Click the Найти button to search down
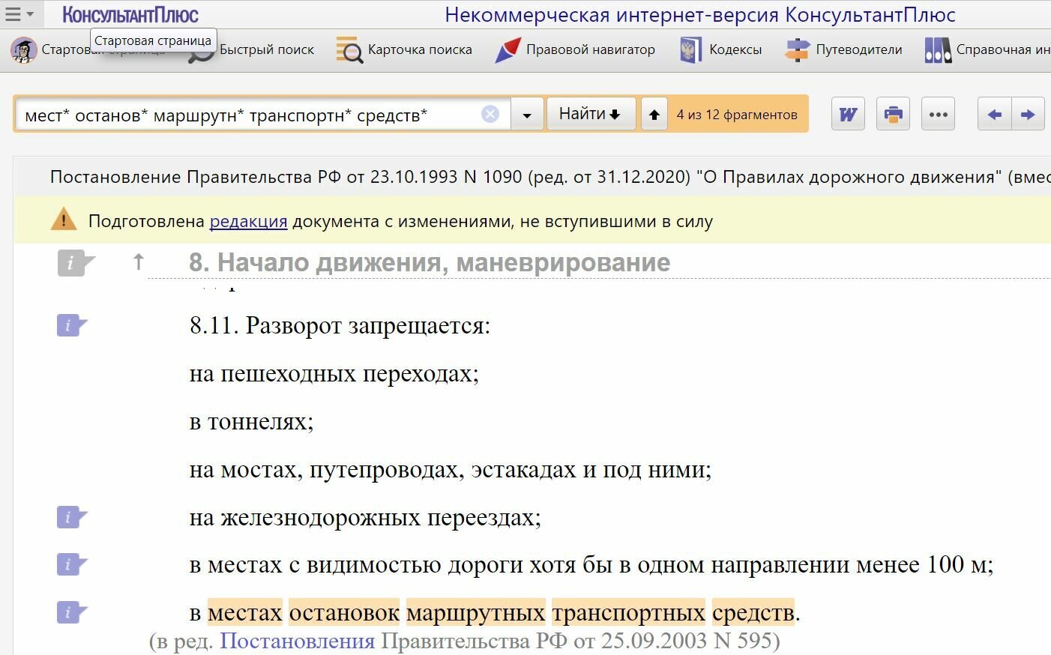Screen dimensions: 1051x655 click(x=591, y=114)
